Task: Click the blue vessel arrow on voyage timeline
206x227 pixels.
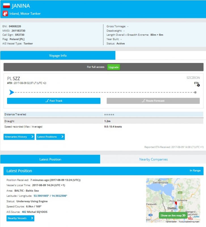Action: (11, 92)
